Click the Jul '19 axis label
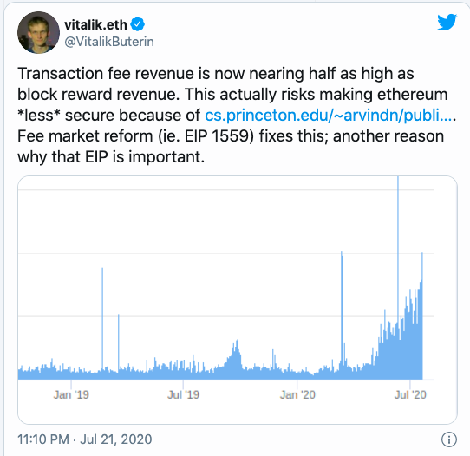 pos(183,394)
